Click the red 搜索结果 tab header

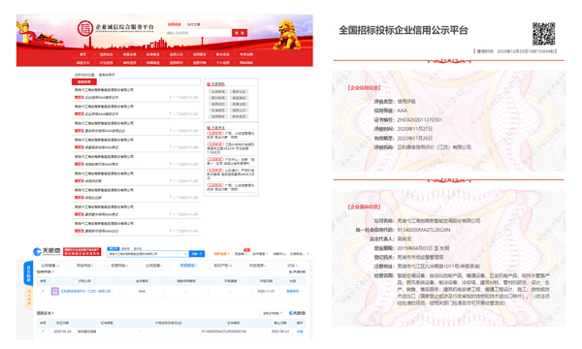84,81
